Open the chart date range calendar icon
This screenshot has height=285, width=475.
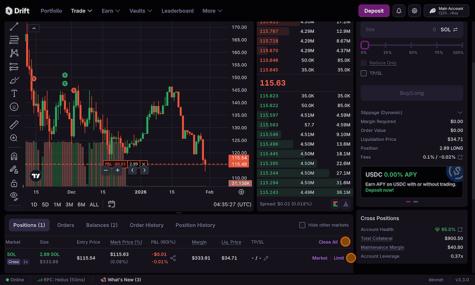coord(111,204)
